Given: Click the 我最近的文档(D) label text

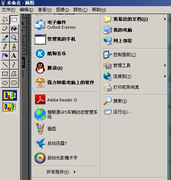Looking at the screenshot, I should (x=130, y=19).
